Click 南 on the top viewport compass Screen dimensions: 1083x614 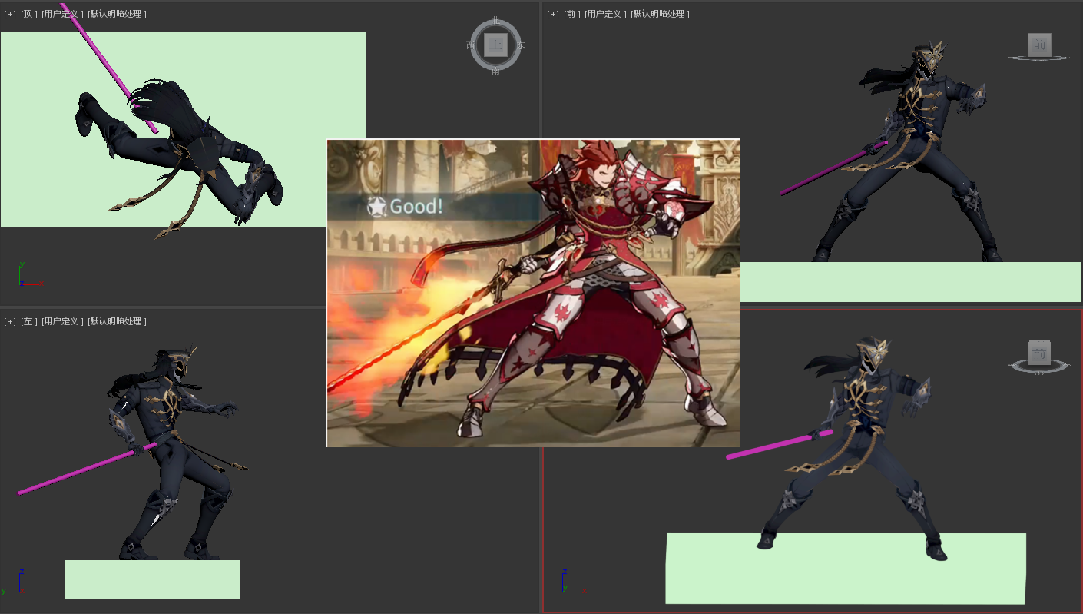click(x=495, y=71)
